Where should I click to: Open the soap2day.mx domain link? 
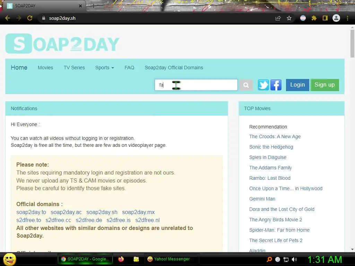tap(138, 212)
